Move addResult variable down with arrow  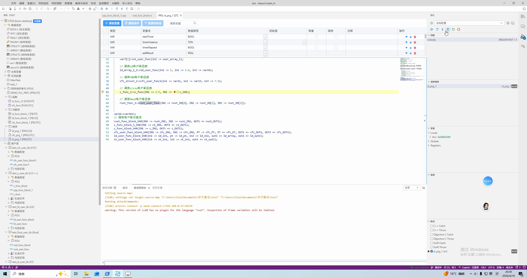coord(411,53)
